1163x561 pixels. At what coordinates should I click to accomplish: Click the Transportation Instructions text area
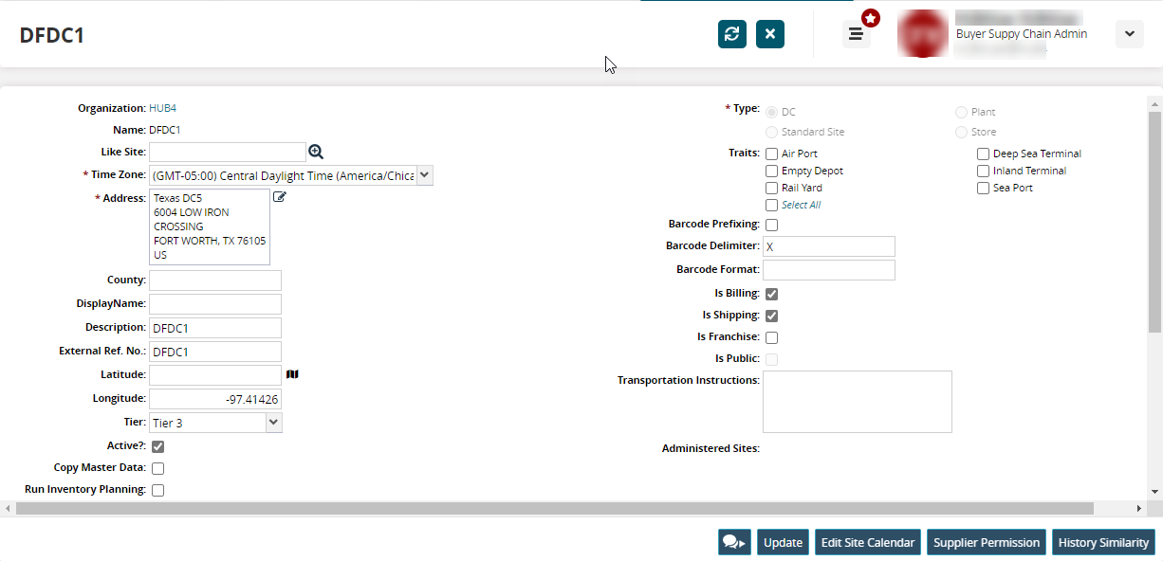coord(858,402)
